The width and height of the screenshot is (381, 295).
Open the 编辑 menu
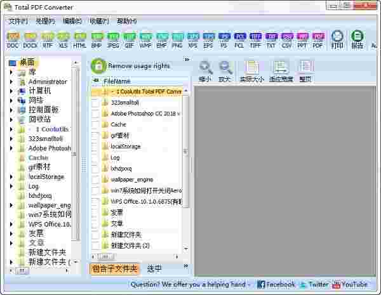point(72,22)
